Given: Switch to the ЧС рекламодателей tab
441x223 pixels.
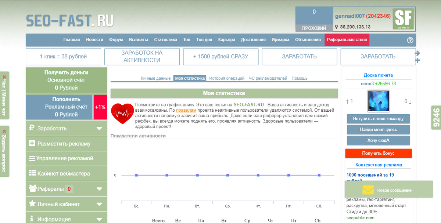Looking at the screenshot, I should 268,78.
